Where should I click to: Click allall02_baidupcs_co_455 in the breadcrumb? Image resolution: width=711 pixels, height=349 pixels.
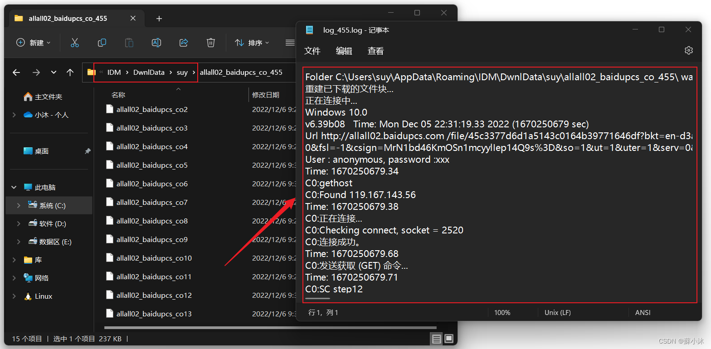pos(241,73)
